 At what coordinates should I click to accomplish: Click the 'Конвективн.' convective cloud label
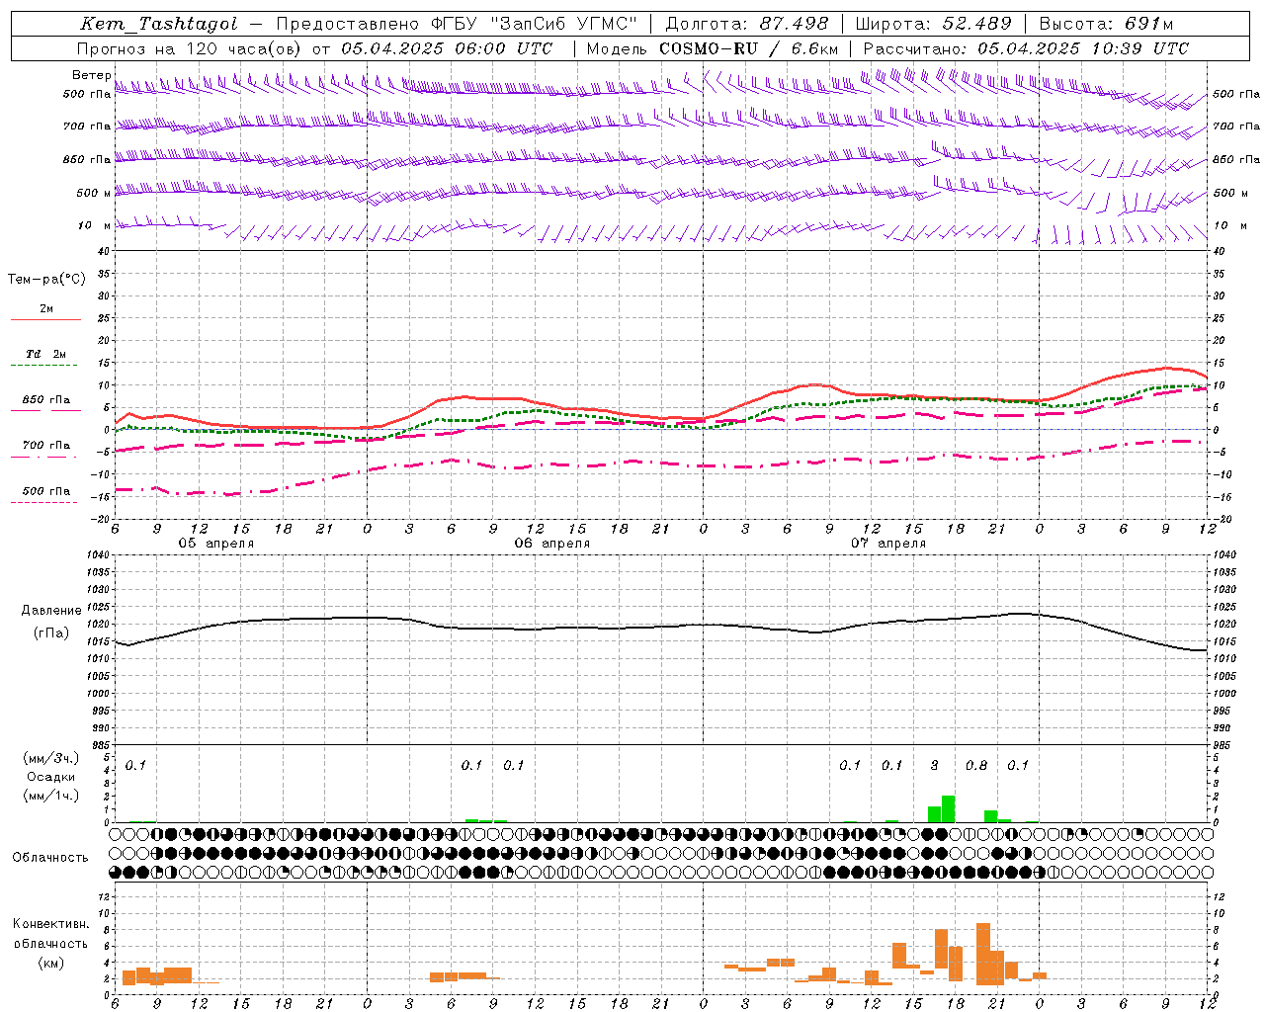tap(51, 925)
